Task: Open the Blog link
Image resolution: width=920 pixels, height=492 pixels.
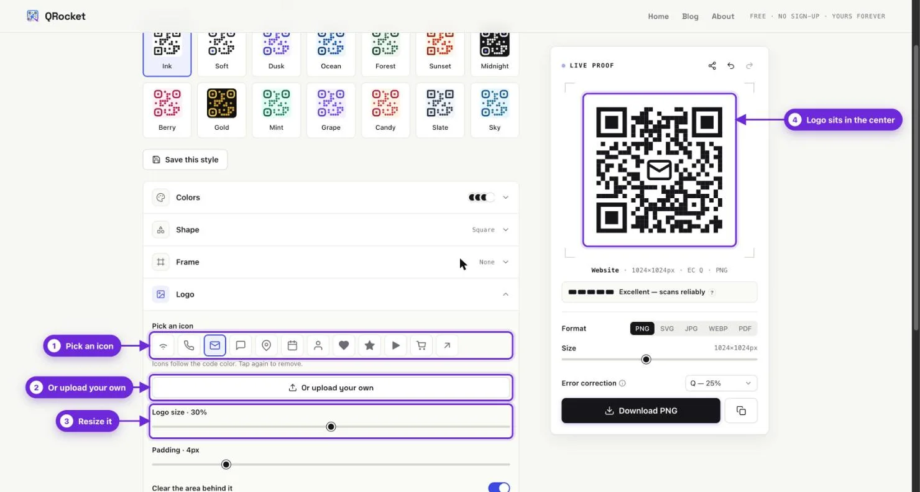Action: (x=690, y=16)
